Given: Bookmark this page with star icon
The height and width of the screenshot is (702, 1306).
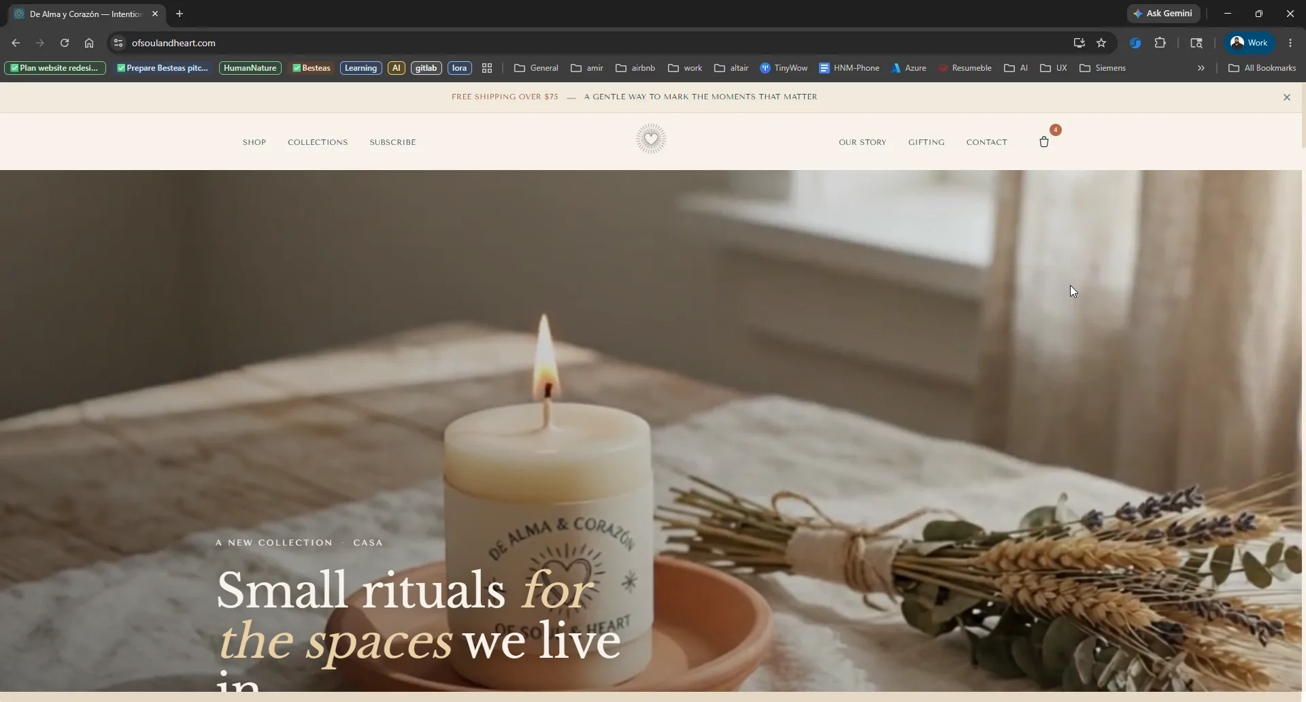Looking at the screenshot, I should pos(1101,43).
